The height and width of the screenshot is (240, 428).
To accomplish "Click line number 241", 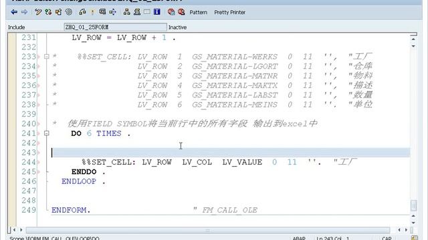I will tap(29, 133).
